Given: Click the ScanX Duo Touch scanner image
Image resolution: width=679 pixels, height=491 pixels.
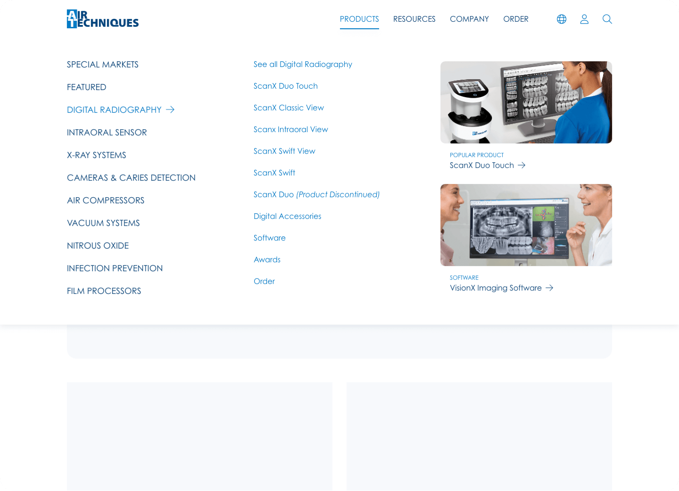Looking at the screenshot, I should pos(526,102).
